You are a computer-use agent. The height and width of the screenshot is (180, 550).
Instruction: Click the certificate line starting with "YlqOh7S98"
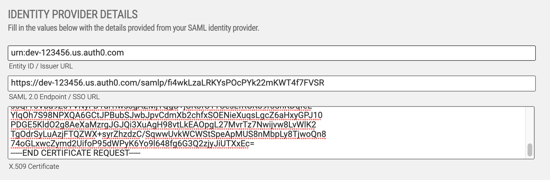pyautogui.click(x=166, y=115)
